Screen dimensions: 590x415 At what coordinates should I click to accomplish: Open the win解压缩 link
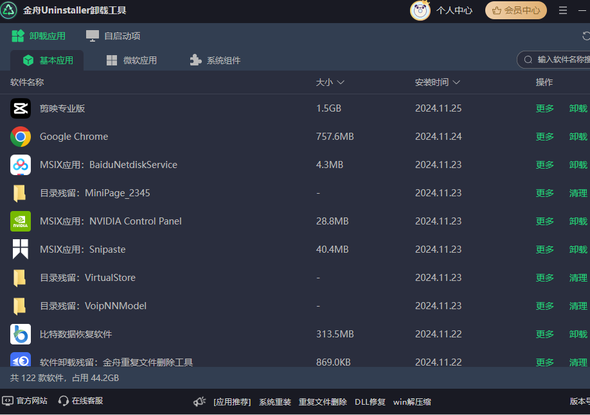pos(412,402)
